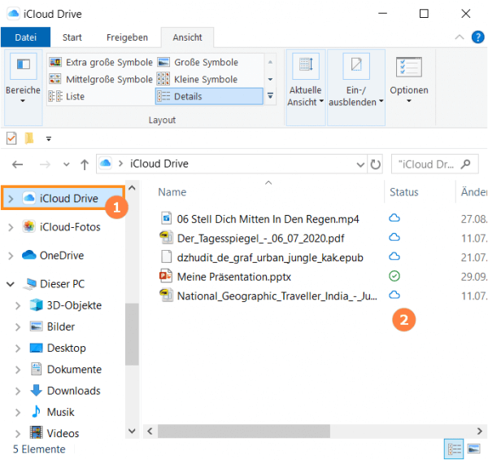Viewport: 488px width, 460px height.
Task: Click the new folder icon in quick access toolbar
Action: [29, 138]
